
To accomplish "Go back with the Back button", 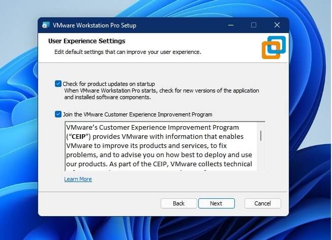I will [178, 203].
